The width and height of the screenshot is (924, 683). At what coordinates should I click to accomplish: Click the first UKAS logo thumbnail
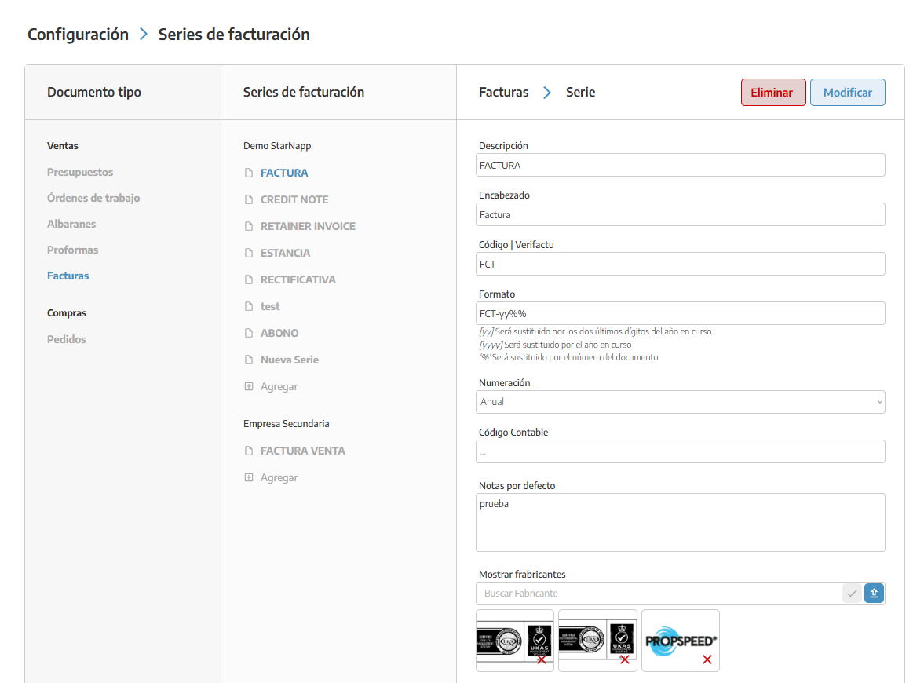click(x=515, y=641)
